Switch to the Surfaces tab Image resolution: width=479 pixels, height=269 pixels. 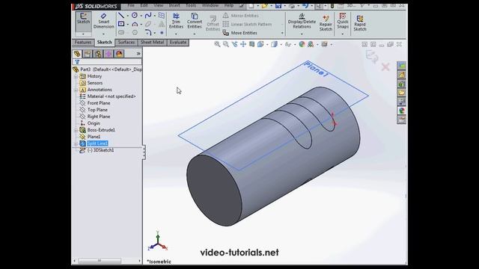pos(126,42)
